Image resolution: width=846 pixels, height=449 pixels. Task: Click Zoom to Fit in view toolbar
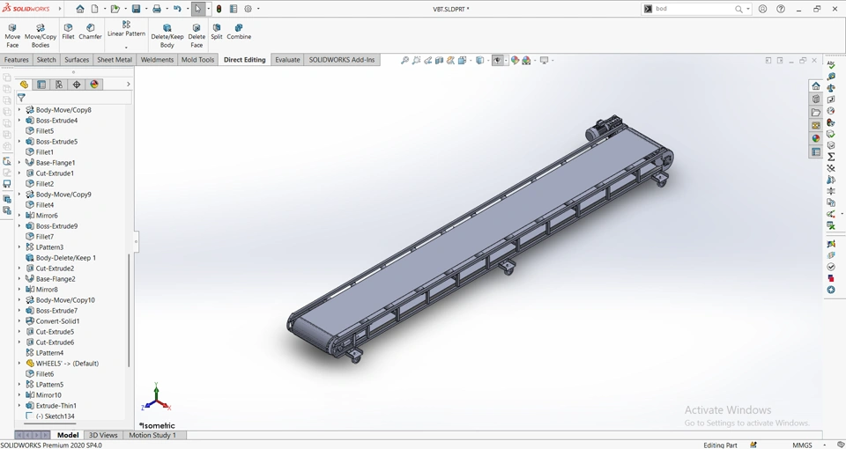tap(404, 61)
